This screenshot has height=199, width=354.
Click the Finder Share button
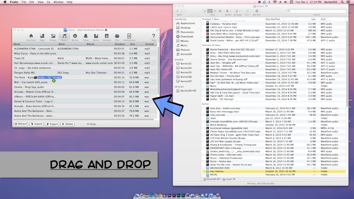tap(247, 11)
